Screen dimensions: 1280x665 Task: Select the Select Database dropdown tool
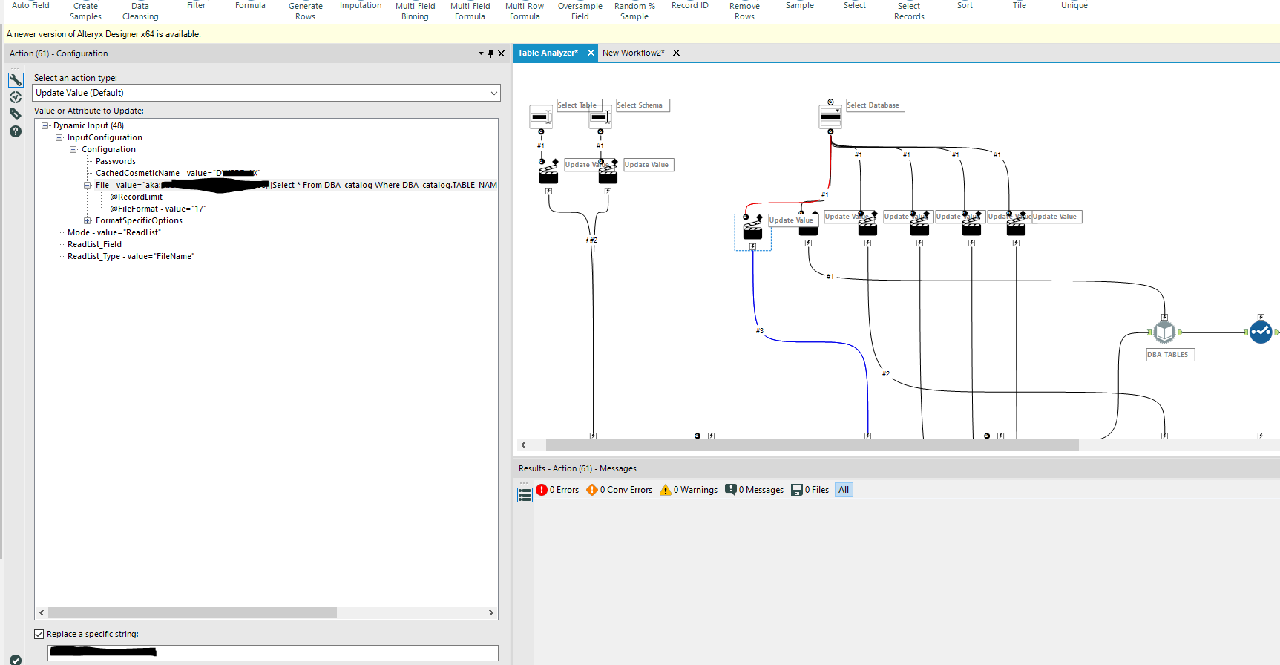click(830, 117)
